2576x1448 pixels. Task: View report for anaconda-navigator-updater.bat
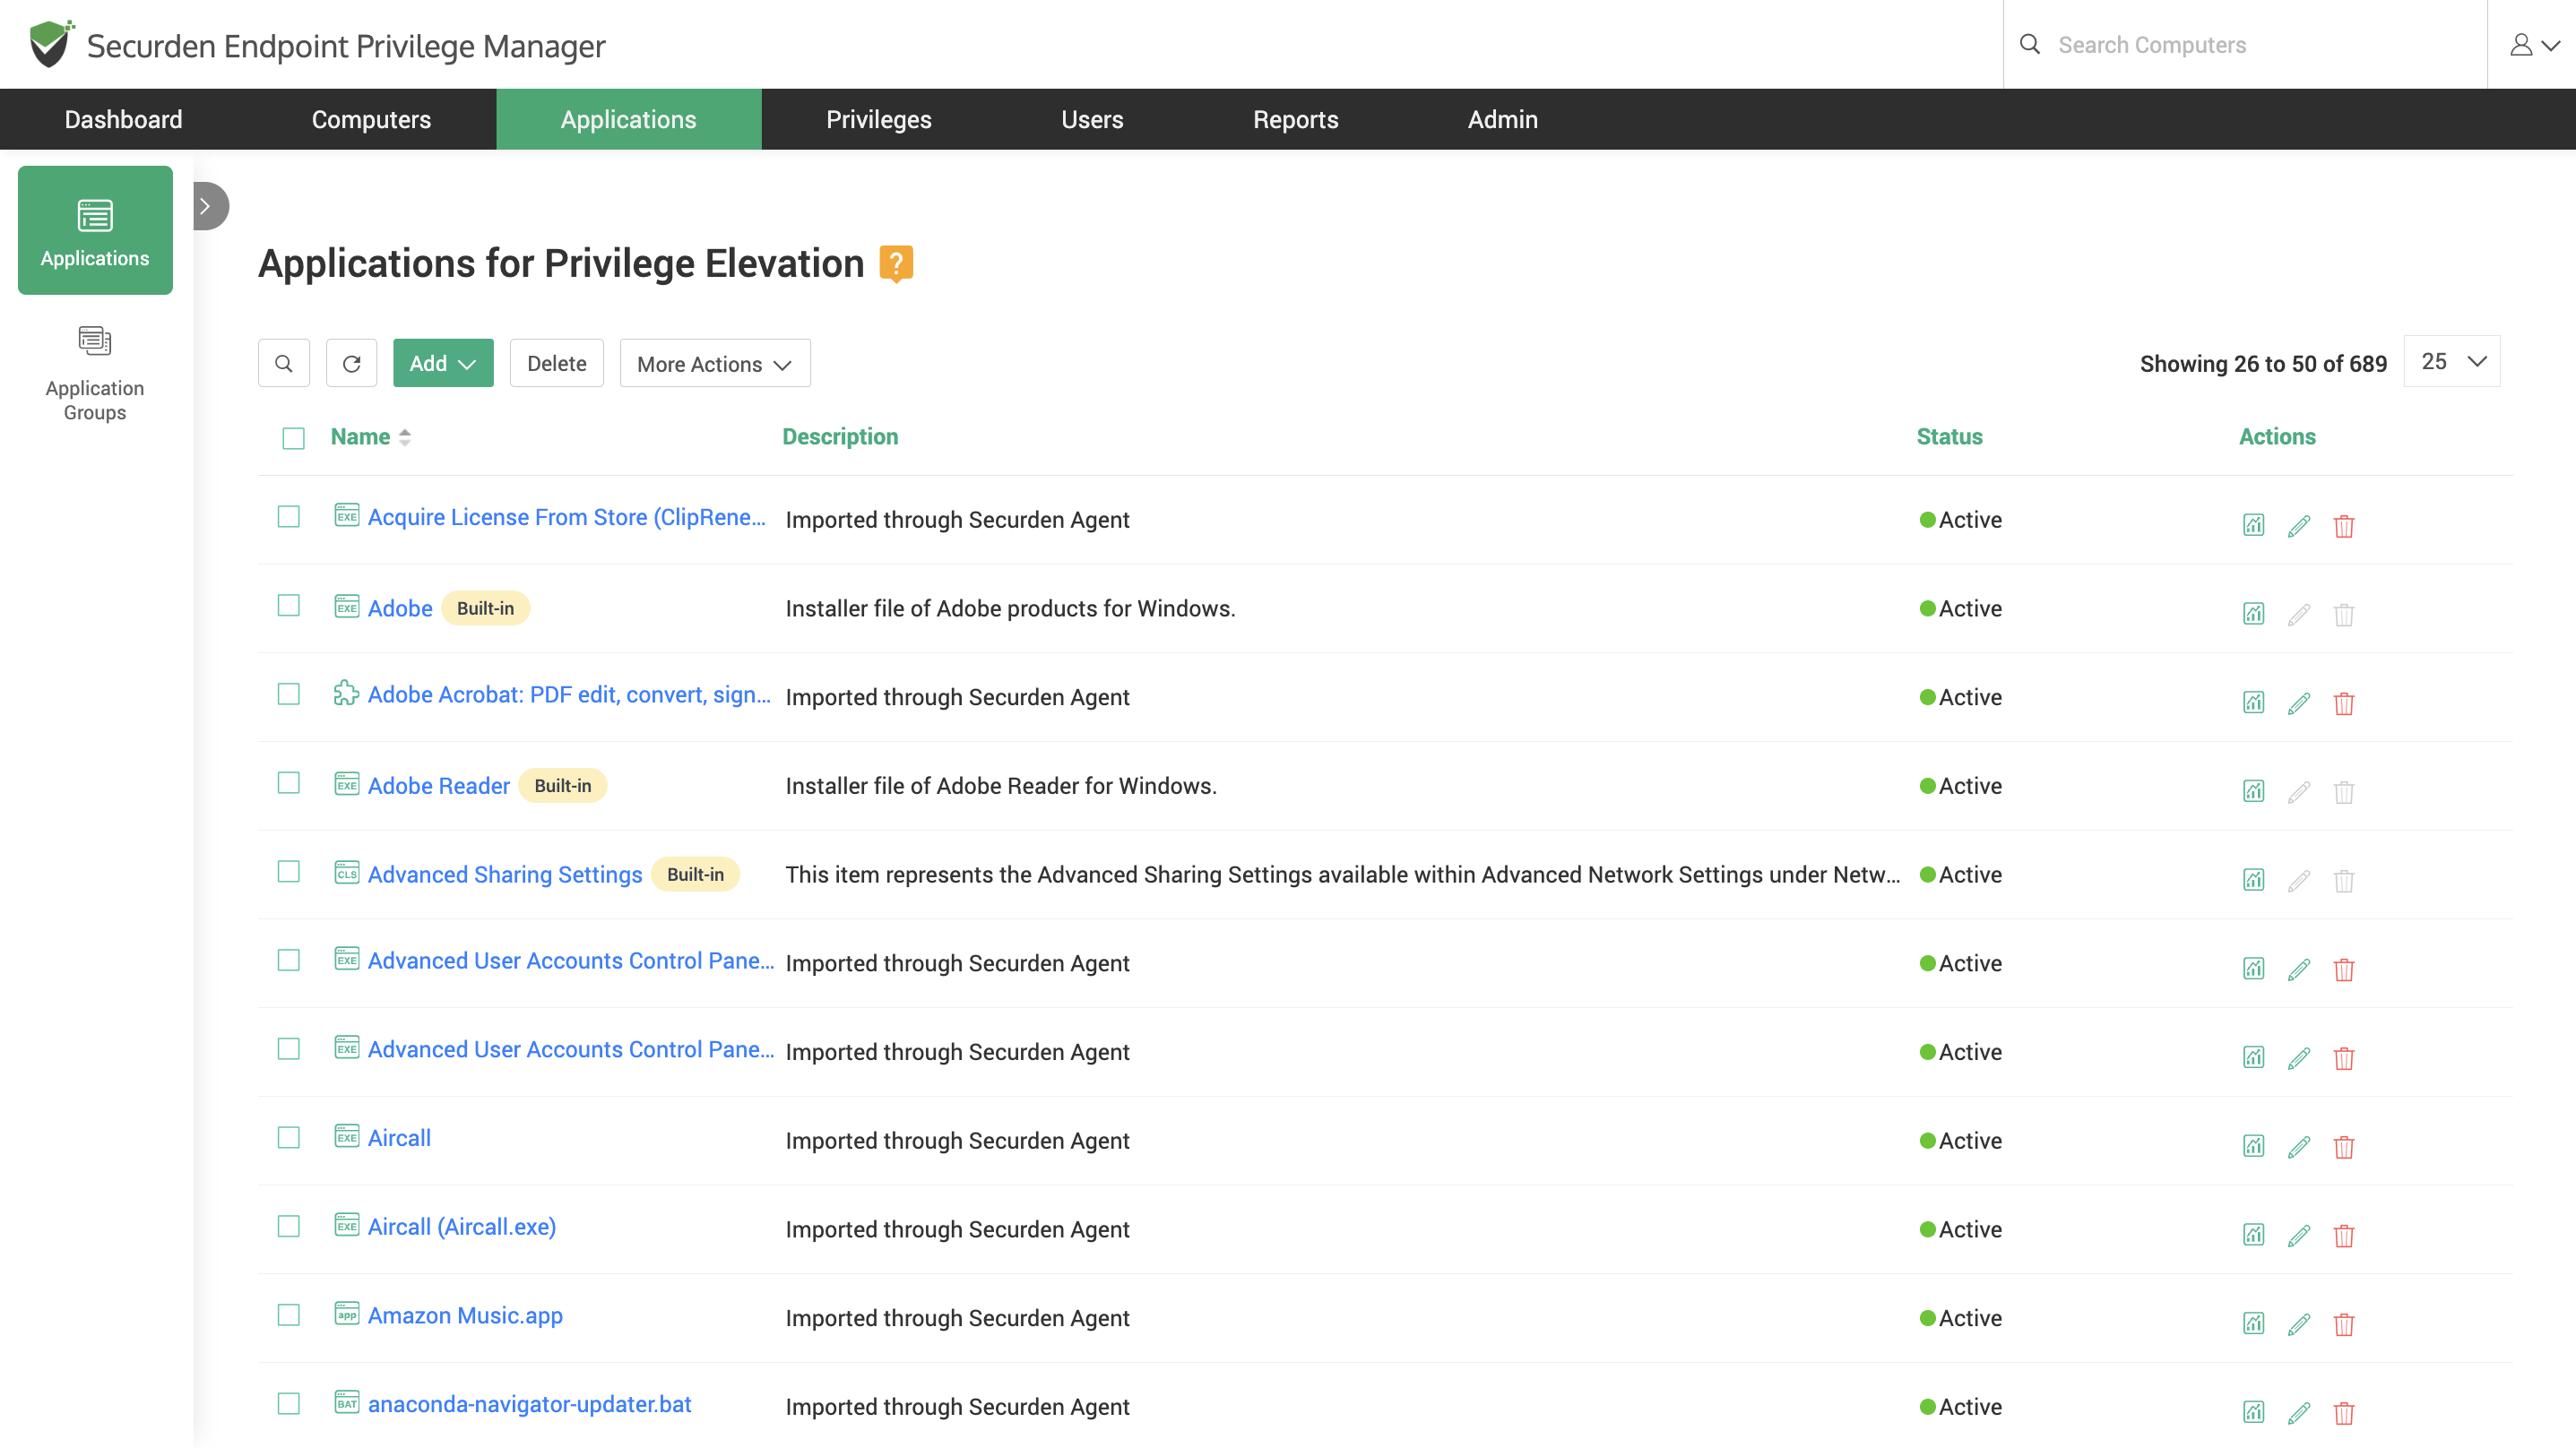pos(2253,1413)
